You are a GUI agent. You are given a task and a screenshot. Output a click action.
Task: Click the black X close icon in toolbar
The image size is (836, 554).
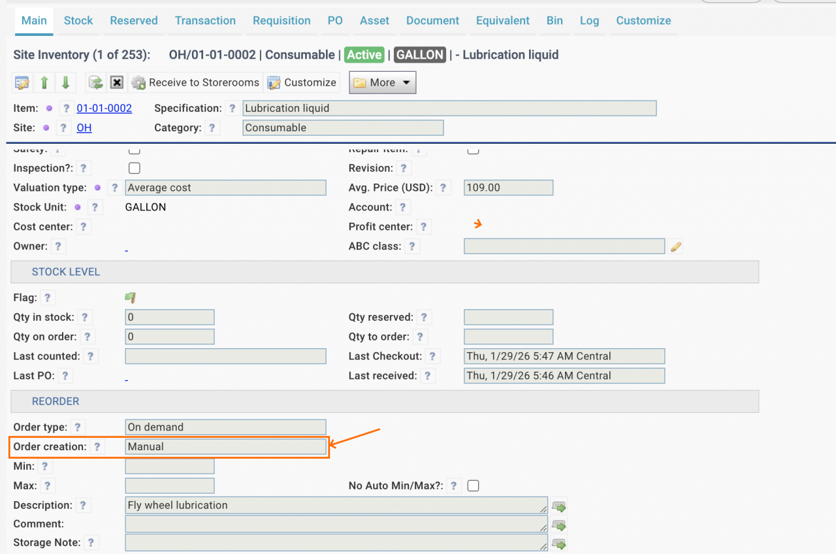pos(116,83)
